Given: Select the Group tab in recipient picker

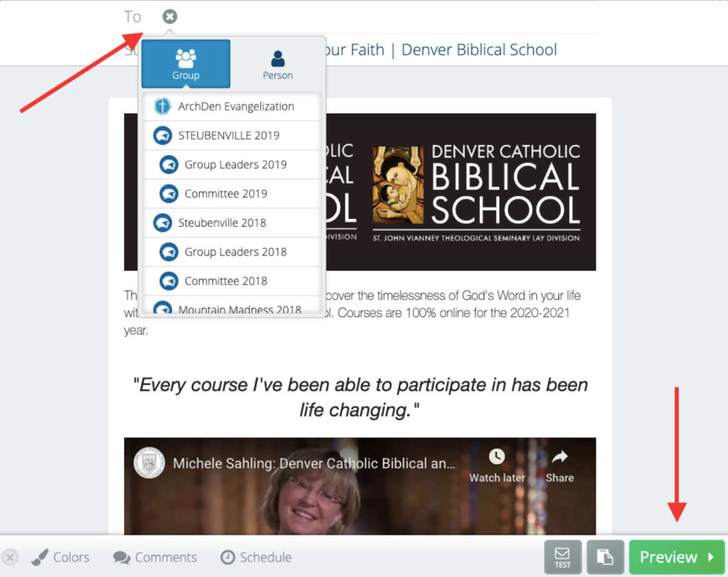Looking at the screenshot, I should pyautogui.click(x=186, y=64).
